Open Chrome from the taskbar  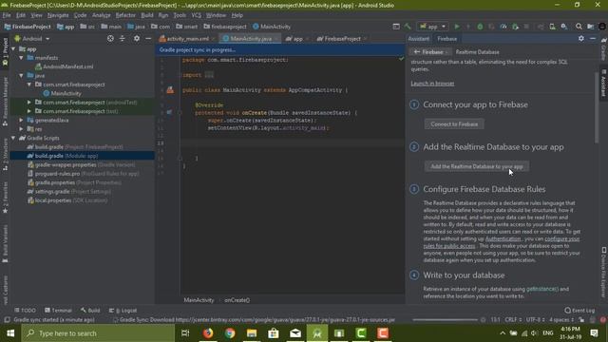pos(230,333)
